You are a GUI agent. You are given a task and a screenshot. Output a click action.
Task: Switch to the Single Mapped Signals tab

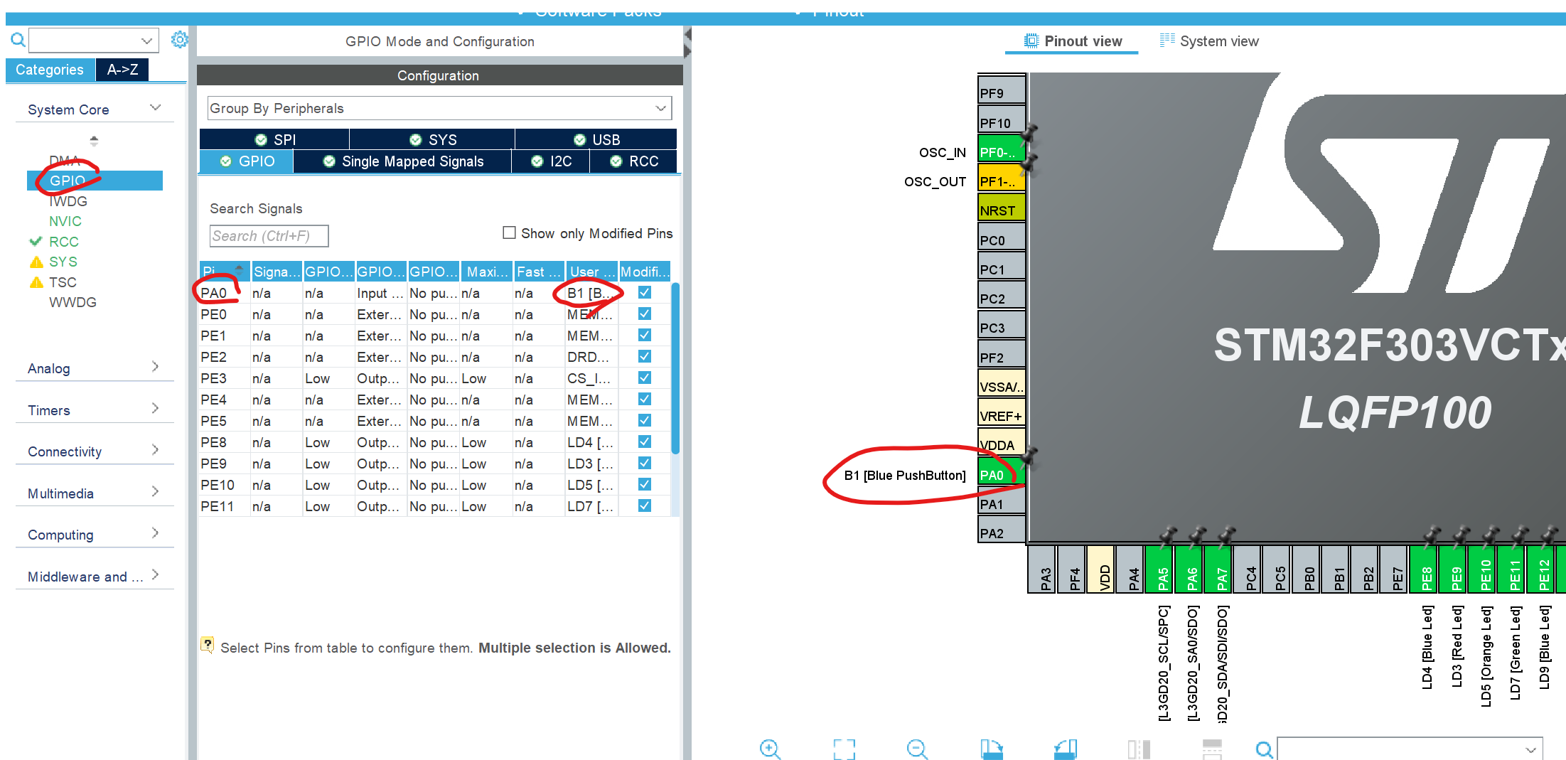402,161
